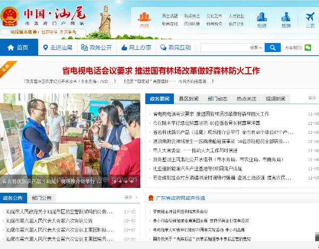Open the 文化艺术 link

point(214,16)
